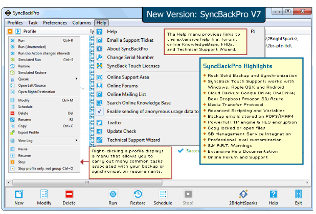This screenshot has height=214, width=316.
Task: Choose Run from the context menu
Action: coord(44,40)
